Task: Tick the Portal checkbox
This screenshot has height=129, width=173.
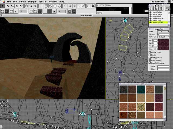Action: 150,55
